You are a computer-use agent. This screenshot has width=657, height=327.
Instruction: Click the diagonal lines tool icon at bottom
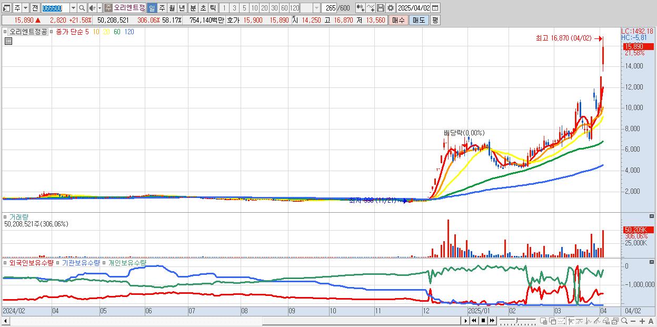click(x=597, y=321)
